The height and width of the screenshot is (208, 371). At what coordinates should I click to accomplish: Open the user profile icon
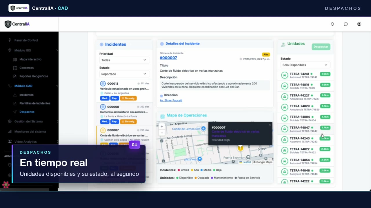[359, 24]
